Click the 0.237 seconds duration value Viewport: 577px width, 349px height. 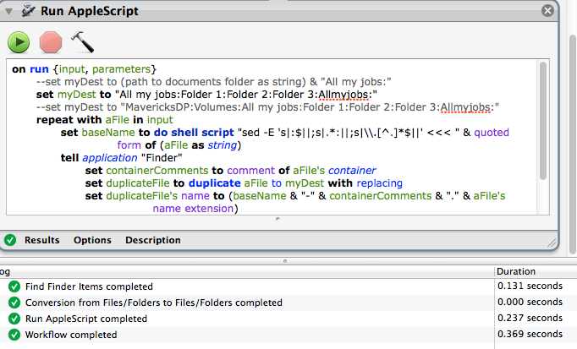tap(530, 318)
